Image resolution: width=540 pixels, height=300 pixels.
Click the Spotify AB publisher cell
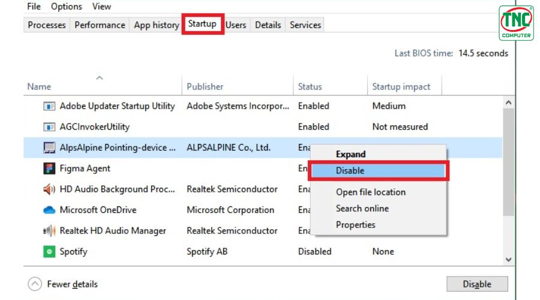207,251
